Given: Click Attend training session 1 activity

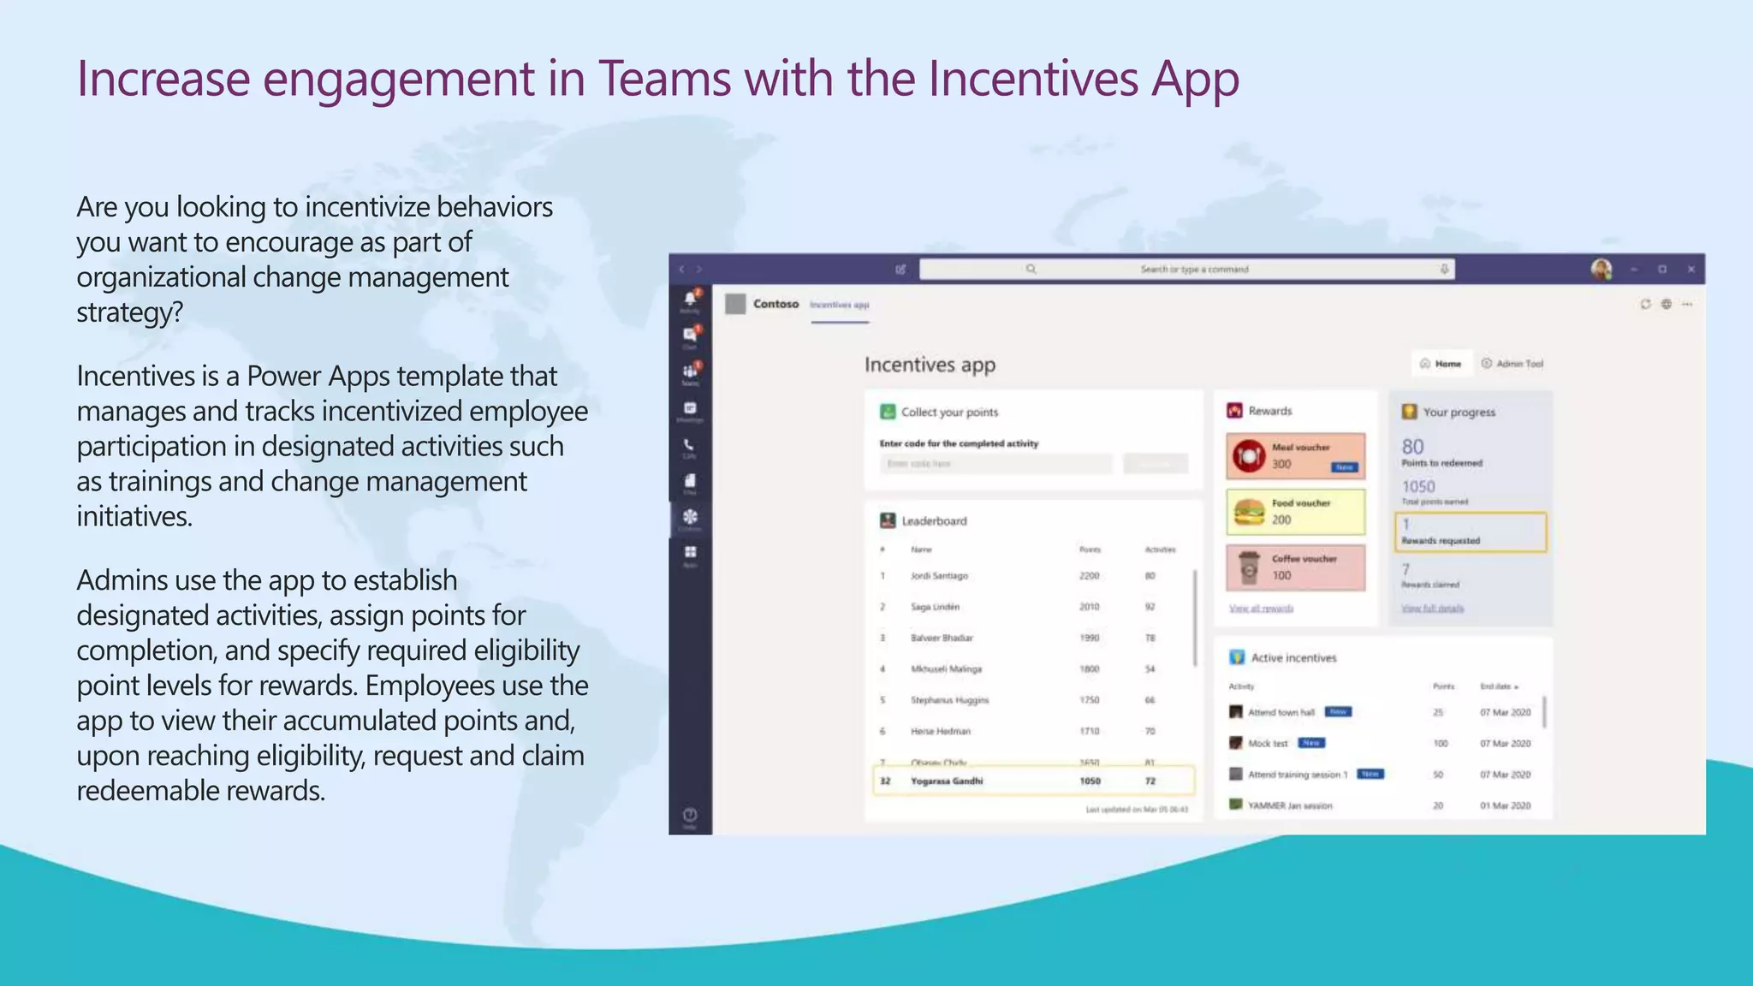Looking at the screenshot, I should point(1298,775).
